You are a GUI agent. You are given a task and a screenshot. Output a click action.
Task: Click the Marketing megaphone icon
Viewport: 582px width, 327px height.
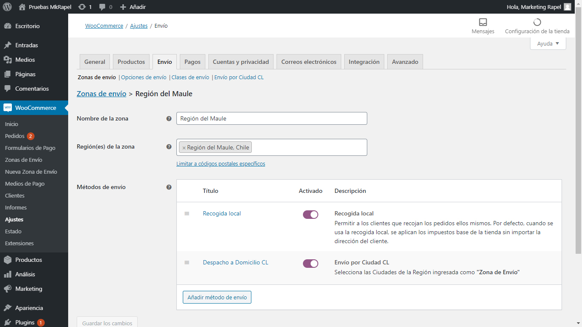pos(8,289)
